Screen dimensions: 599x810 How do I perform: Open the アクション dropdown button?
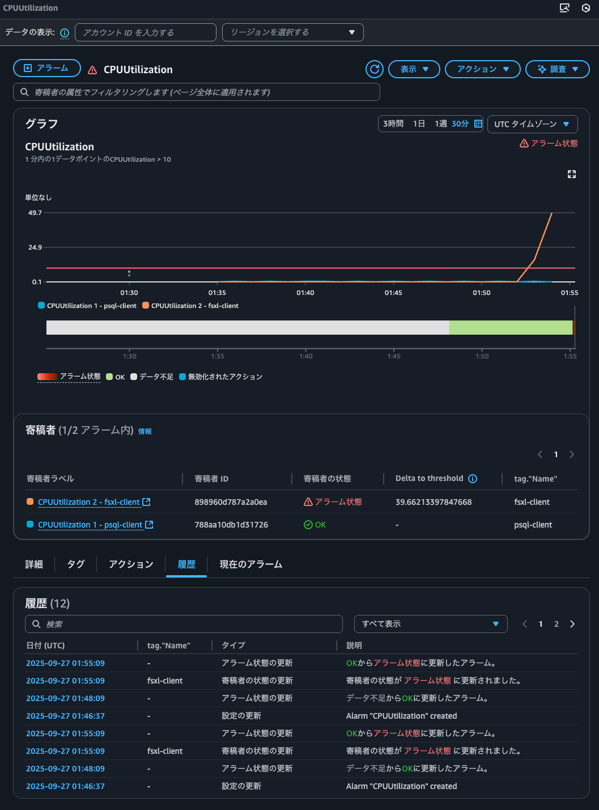[483, 69]
